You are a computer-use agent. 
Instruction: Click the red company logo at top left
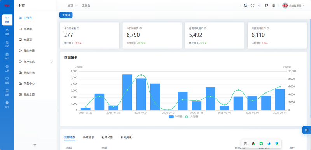click(7, 5)
